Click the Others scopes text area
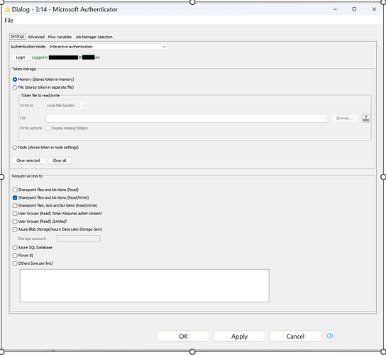Screen dimensions: 386x355 [x=145, y=285]
